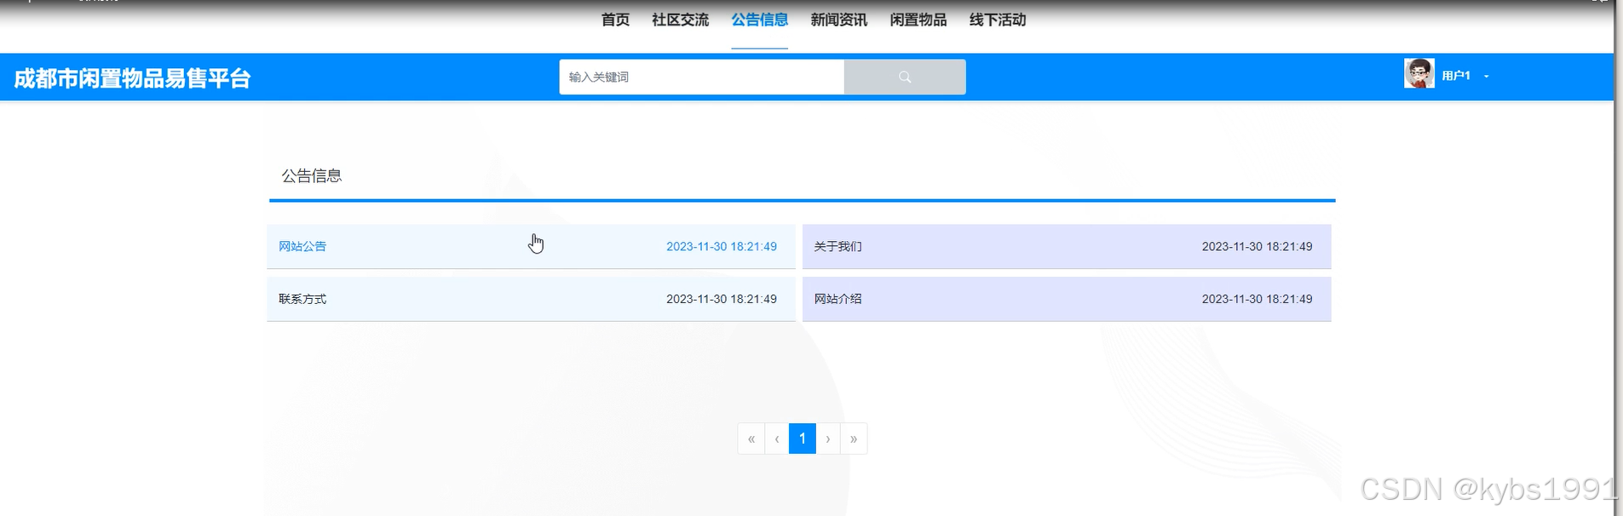Click the vertical scrollbar on the right edge
Viewport: 1623px width, 516px height.
(x=1618, y=258)
